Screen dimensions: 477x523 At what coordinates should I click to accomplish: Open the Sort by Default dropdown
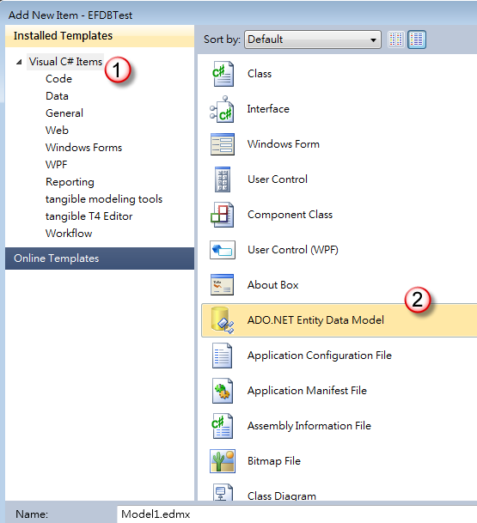pos(313,40)
